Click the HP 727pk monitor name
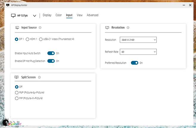The height and width of the screenshot is (128, 196). (23, 16)
